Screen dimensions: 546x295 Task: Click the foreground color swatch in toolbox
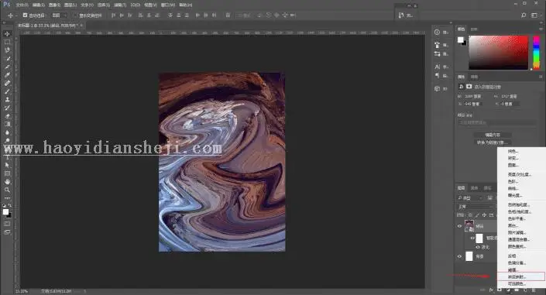[5, 211]
